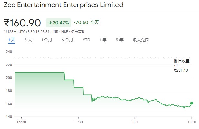Click the 11:30 time axis marker
This screenshot has height=129, width=199.
78,122
